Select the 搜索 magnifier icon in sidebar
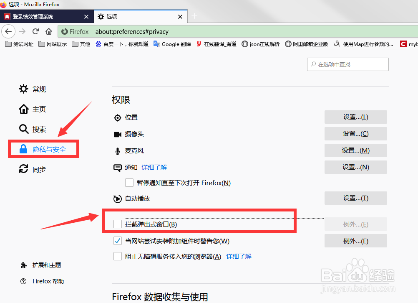This screenshot has height=303, width=418. (x=23, y=129)
